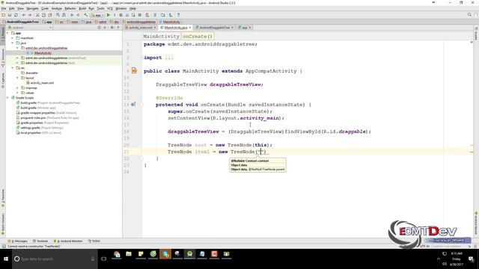Open the app run configuration dropdown
This screenshot has width=479, height=269.
97,15
